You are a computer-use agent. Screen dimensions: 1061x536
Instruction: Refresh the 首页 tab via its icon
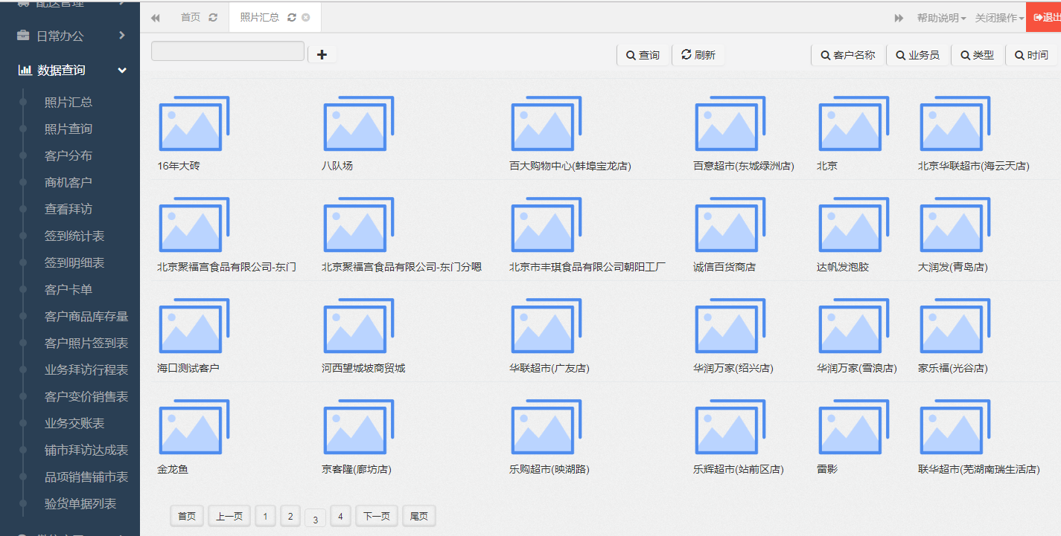coord(213,17)
